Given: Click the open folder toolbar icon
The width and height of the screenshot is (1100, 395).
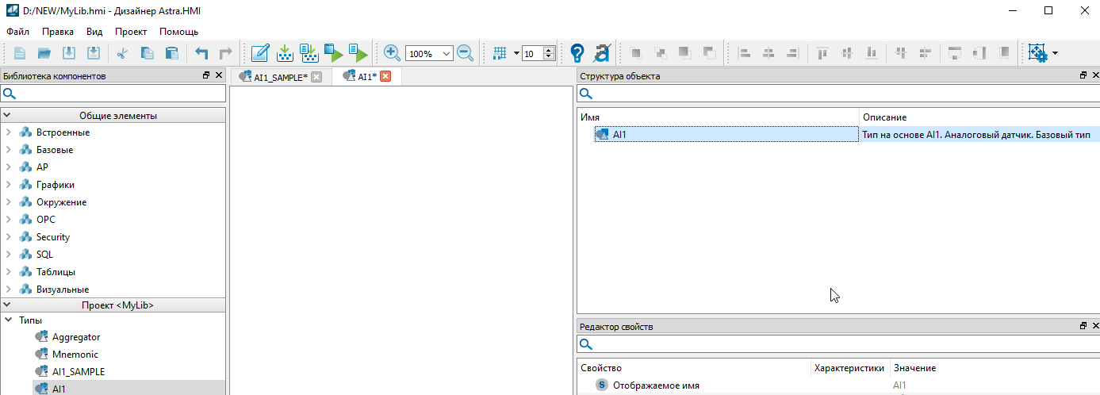Looking at the screenshot, I should click(44, 53).
